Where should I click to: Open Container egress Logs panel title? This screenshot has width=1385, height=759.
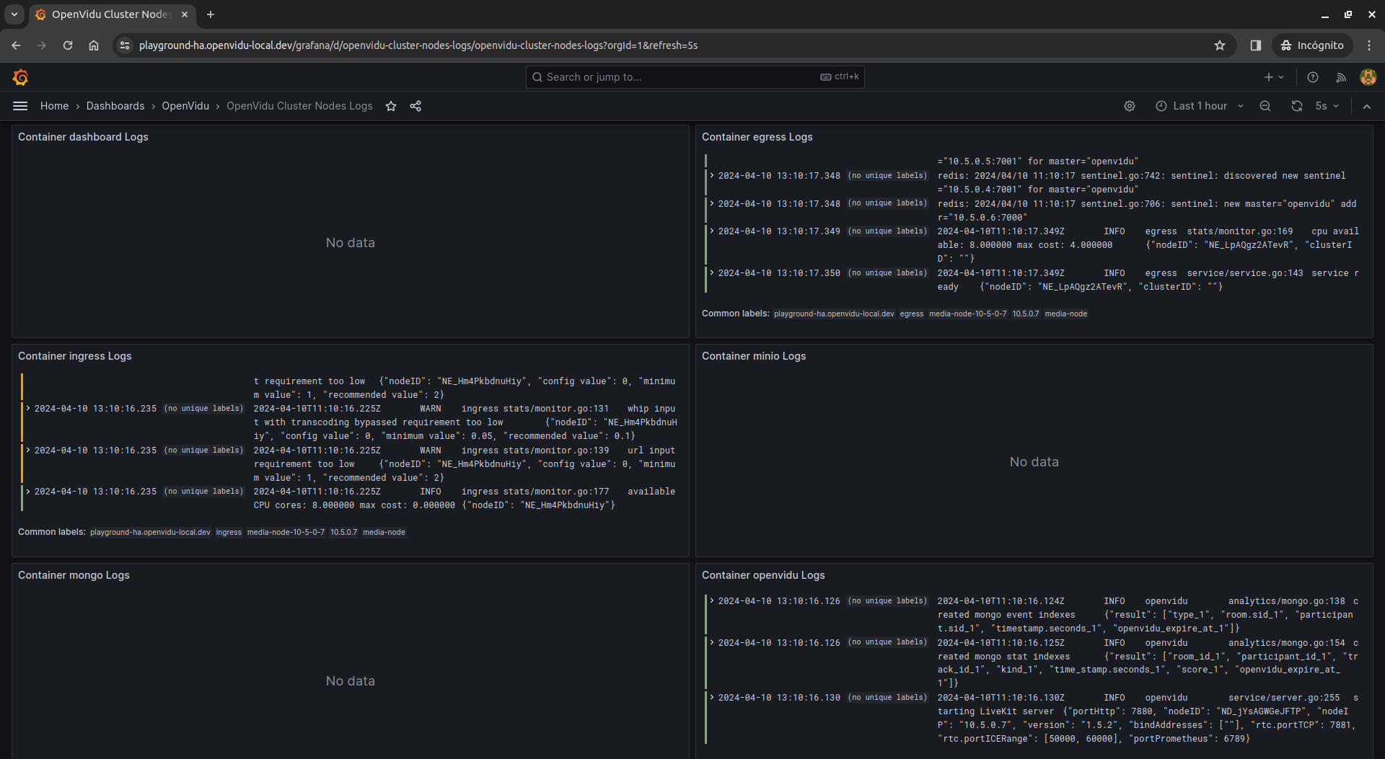point(757,137)
